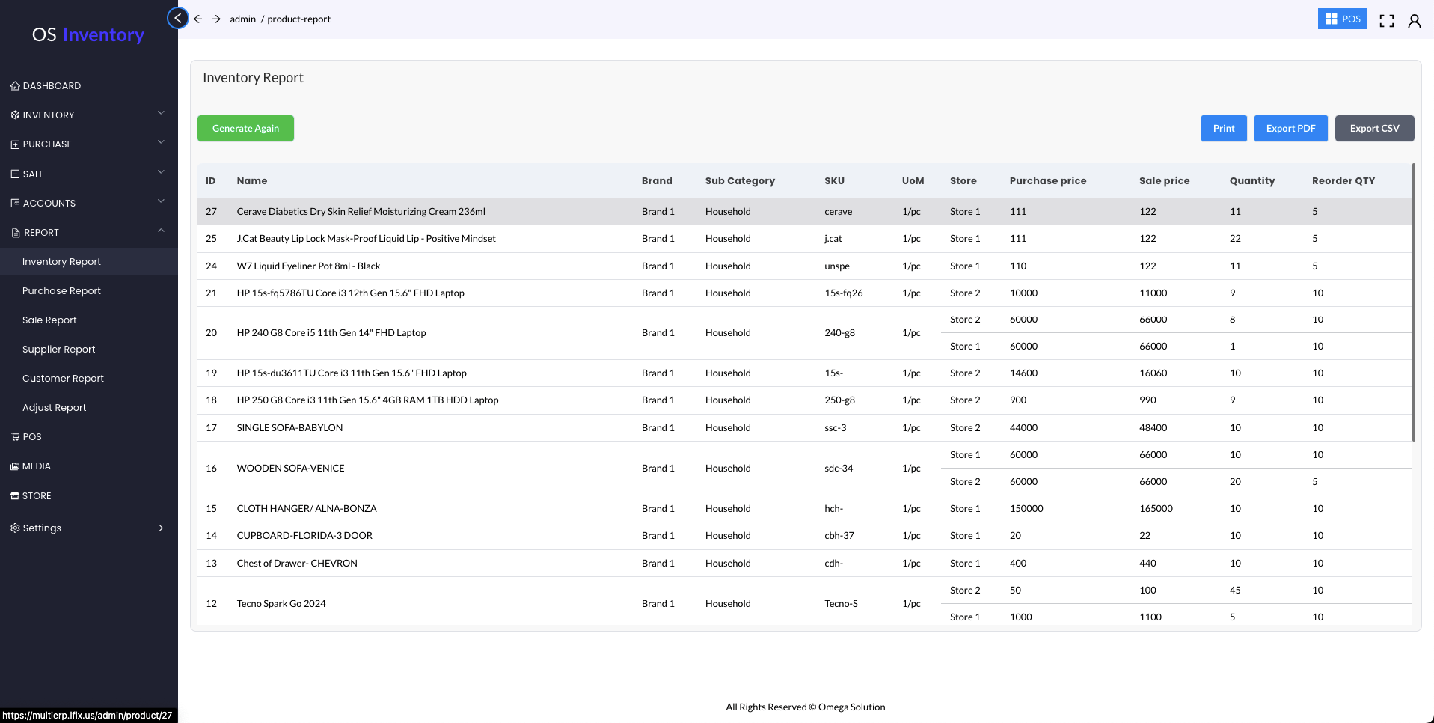The height and width of the screenshot is (723, 1434).
Task: Select Customer Report menu item
Action: (63, 379)
